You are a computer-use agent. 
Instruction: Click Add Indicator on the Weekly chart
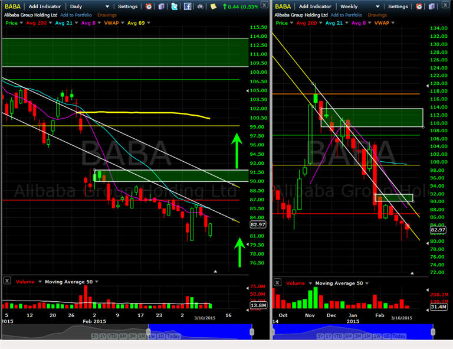click(315, 6)
